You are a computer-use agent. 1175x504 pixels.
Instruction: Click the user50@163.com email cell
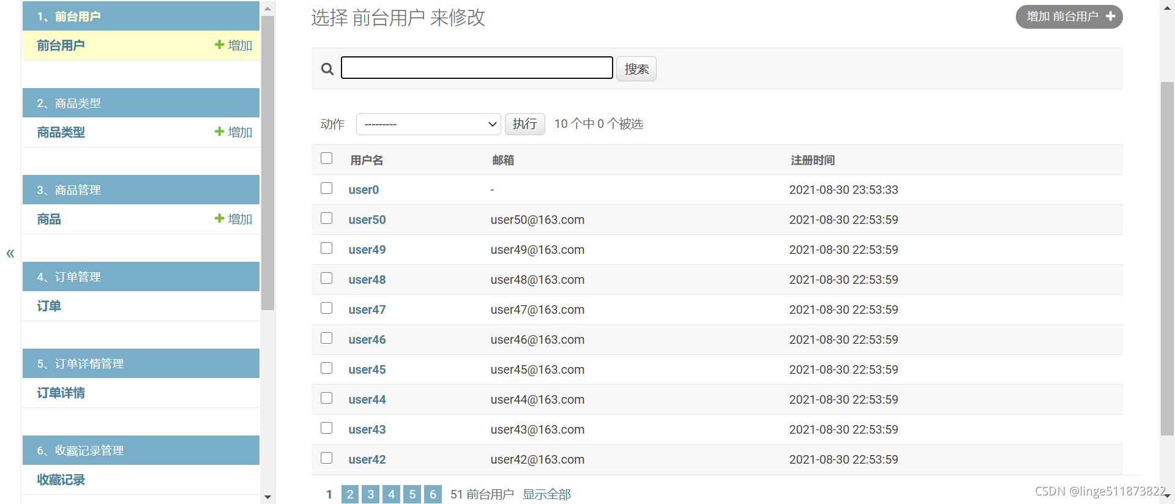tap(537, 220)
